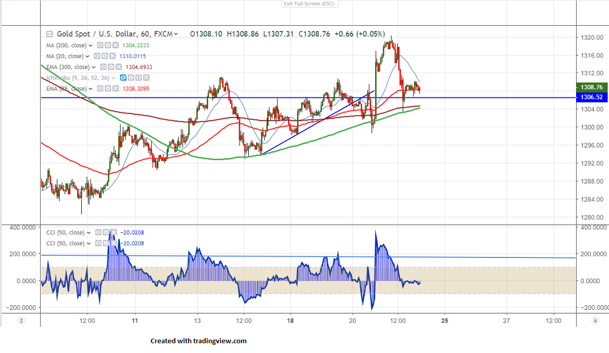Open settings gear of upper CCI row
Image resolution: width=609 pixels, height=353 pixels.
point(106,232)
